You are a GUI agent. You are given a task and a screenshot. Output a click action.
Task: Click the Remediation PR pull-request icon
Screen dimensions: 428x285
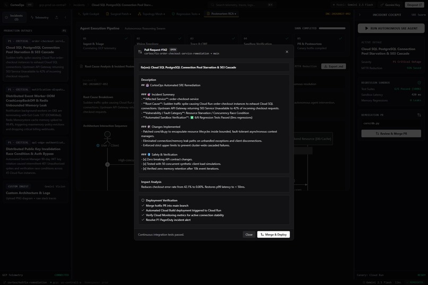419,115
